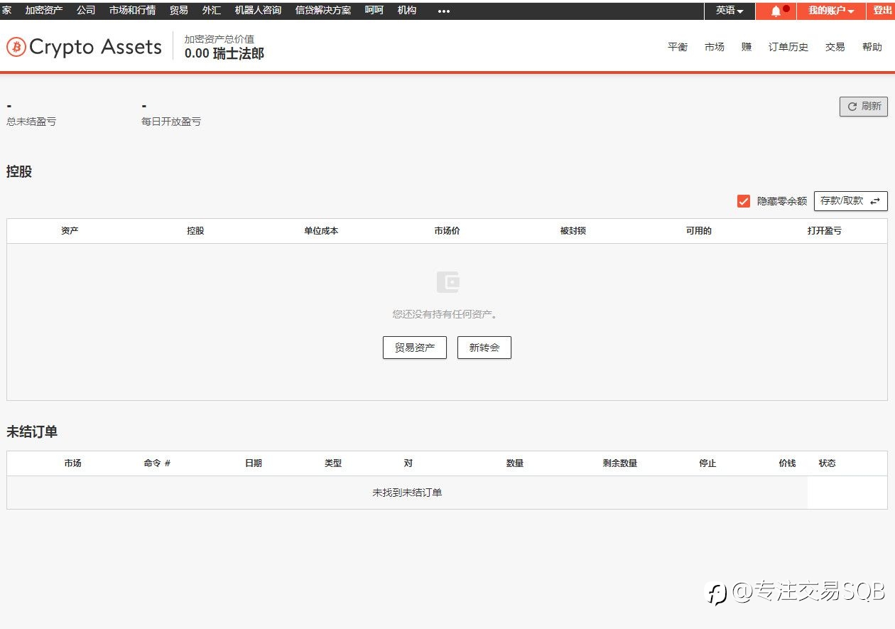Screen dimensions: 895x629
Task: Switch to the 赚 tab
Action: tap(747, 47)
